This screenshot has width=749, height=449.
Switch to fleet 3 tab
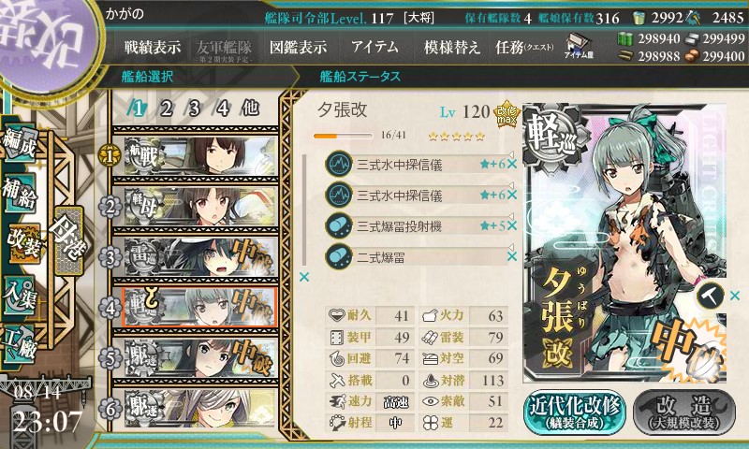(x=194, y=109)
